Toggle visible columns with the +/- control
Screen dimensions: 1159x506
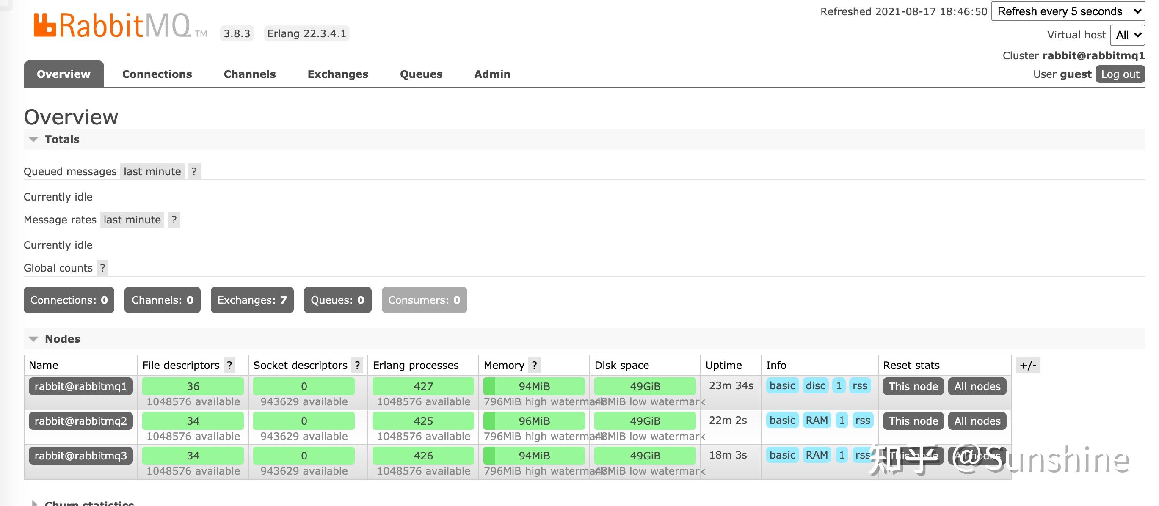point(1029,365)
